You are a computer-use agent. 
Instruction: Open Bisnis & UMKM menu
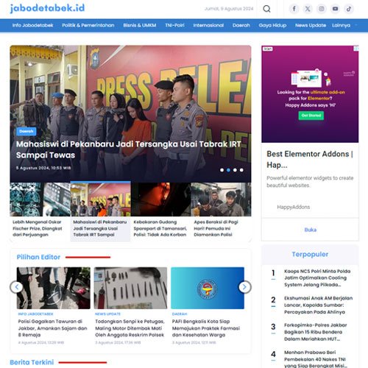[x=140, y=25]
